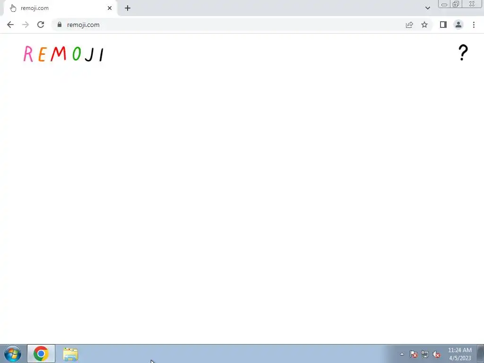The image size is (484, 363).
Task: Open the Windows Start menu
Action: point(13,354)
